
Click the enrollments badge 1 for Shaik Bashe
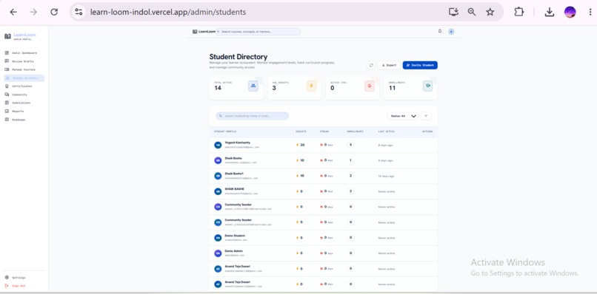tap(350, 160)
